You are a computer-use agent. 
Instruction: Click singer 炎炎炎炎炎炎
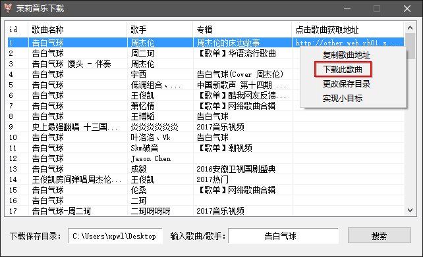pyautogui.click(x=155, y=127)
